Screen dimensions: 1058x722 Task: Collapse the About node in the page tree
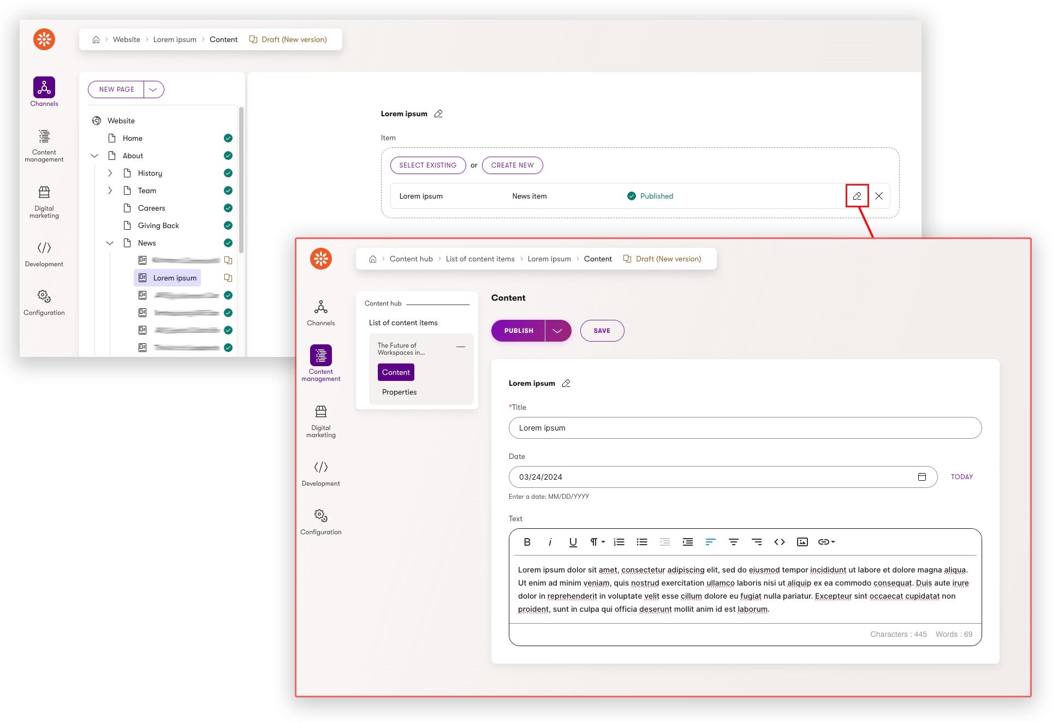coord(94,156)
